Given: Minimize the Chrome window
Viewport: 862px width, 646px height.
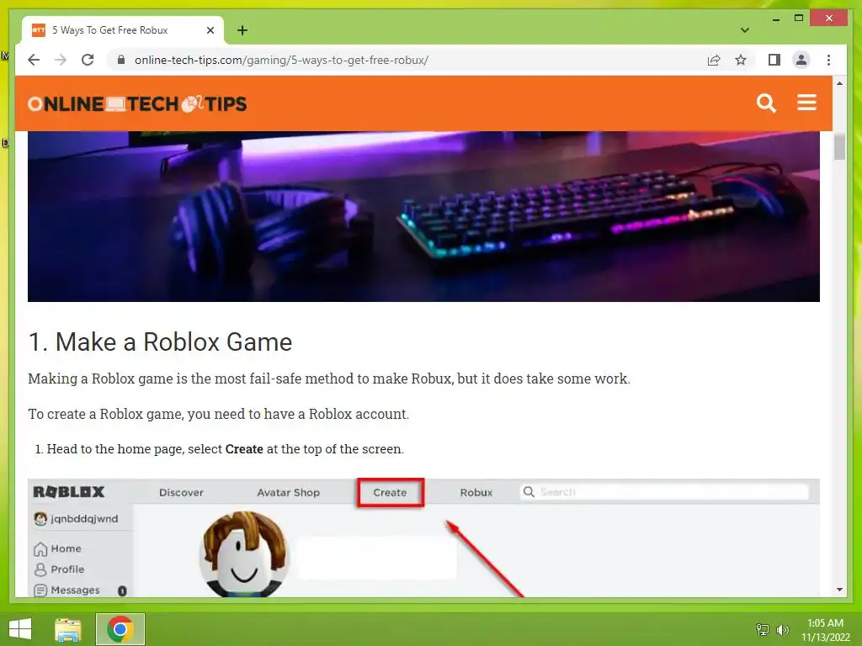Looking at the screenshot, I should 775,19.
